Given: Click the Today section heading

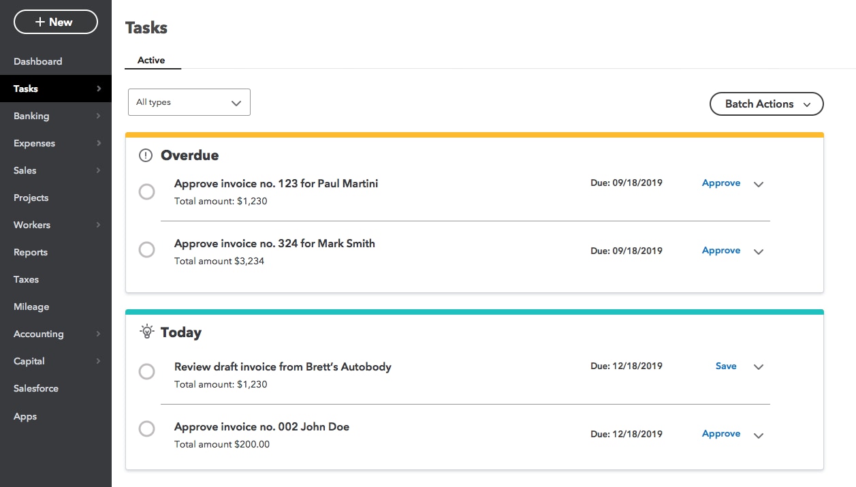Looking at the screenshot, I should (181, 332).
